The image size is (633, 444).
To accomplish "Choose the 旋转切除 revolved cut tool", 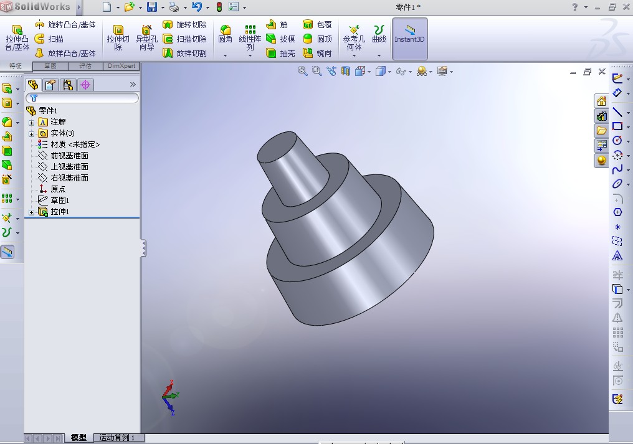I will pyautogui.click(x=184, y=25).
